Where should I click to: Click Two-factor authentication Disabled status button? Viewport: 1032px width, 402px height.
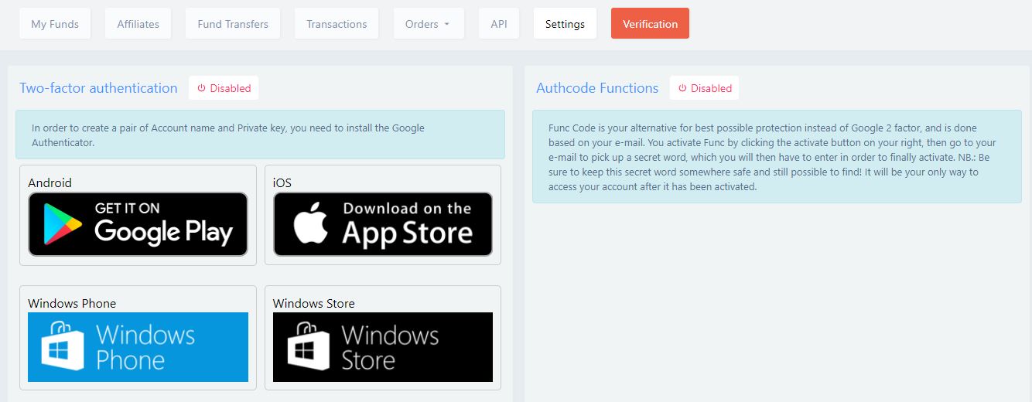click(x=224, y=88)
